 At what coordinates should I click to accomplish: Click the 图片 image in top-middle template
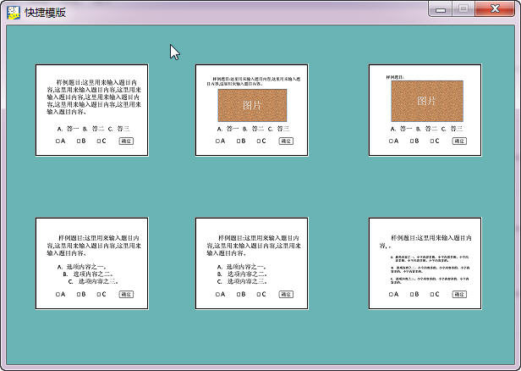point(252,105)
